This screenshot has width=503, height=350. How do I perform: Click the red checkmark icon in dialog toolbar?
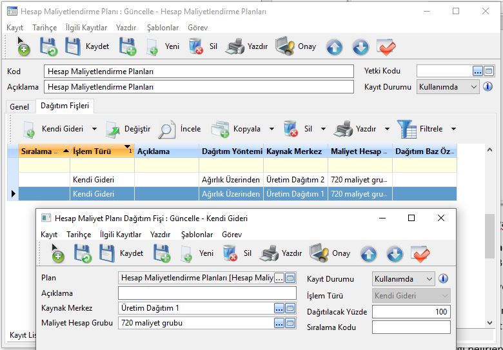point(420,253)
